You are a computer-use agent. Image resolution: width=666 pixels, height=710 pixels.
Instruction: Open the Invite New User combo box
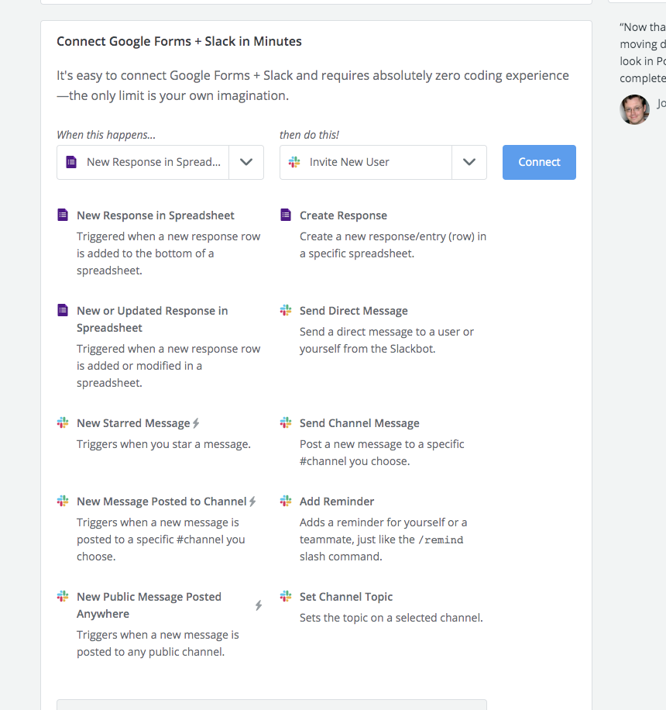[366, 162]
